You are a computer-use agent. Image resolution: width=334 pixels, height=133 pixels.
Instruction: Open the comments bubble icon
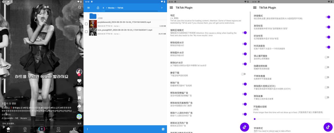[x=79, y=89]
